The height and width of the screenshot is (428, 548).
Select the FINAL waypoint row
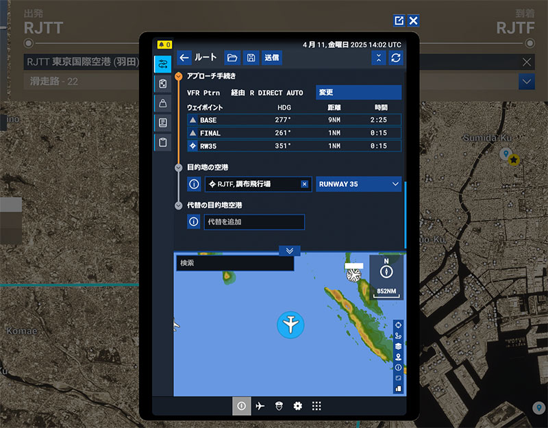295,133
